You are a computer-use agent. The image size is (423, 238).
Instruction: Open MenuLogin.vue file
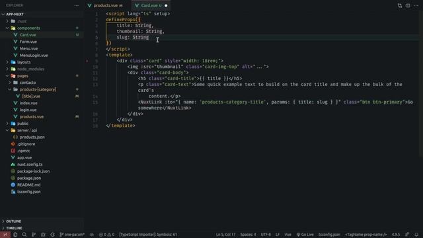(42, 56)
